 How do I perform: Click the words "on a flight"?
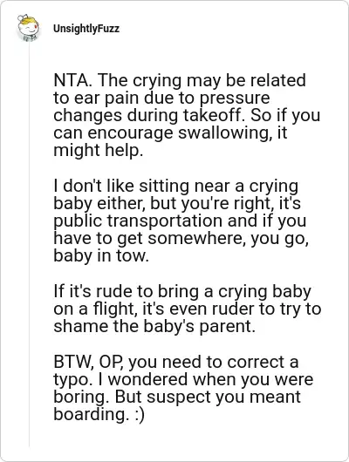[95, 309]
